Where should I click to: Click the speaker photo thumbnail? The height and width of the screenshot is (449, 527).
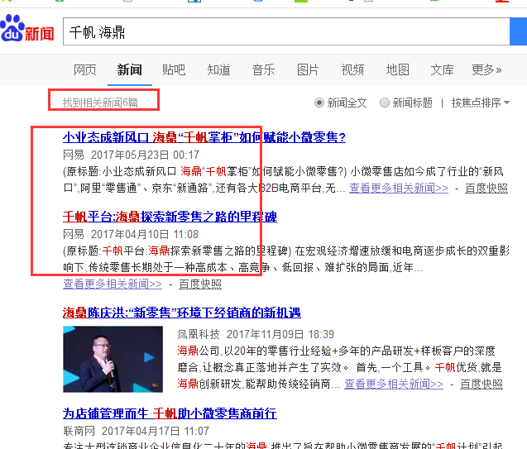pos(113,359)
